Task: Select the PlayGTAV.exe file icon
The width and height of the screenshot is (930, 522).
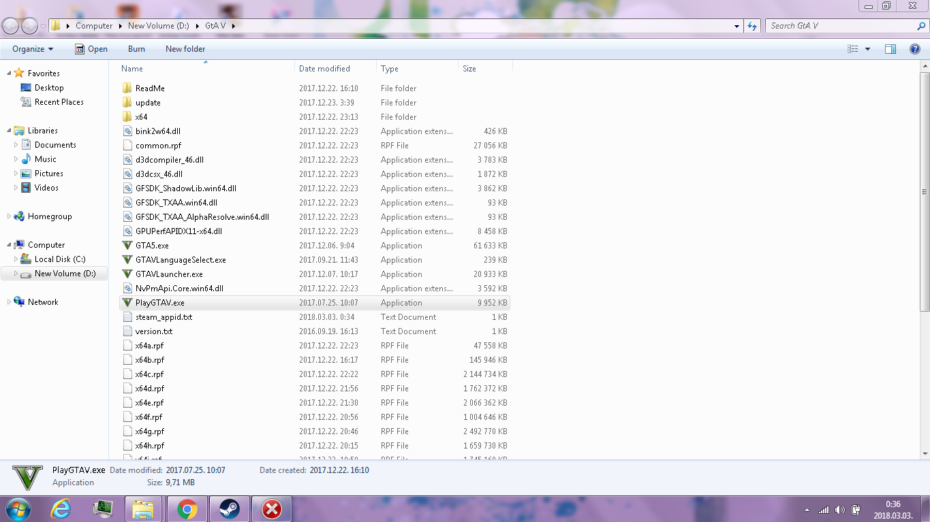Action: point(127,303)
